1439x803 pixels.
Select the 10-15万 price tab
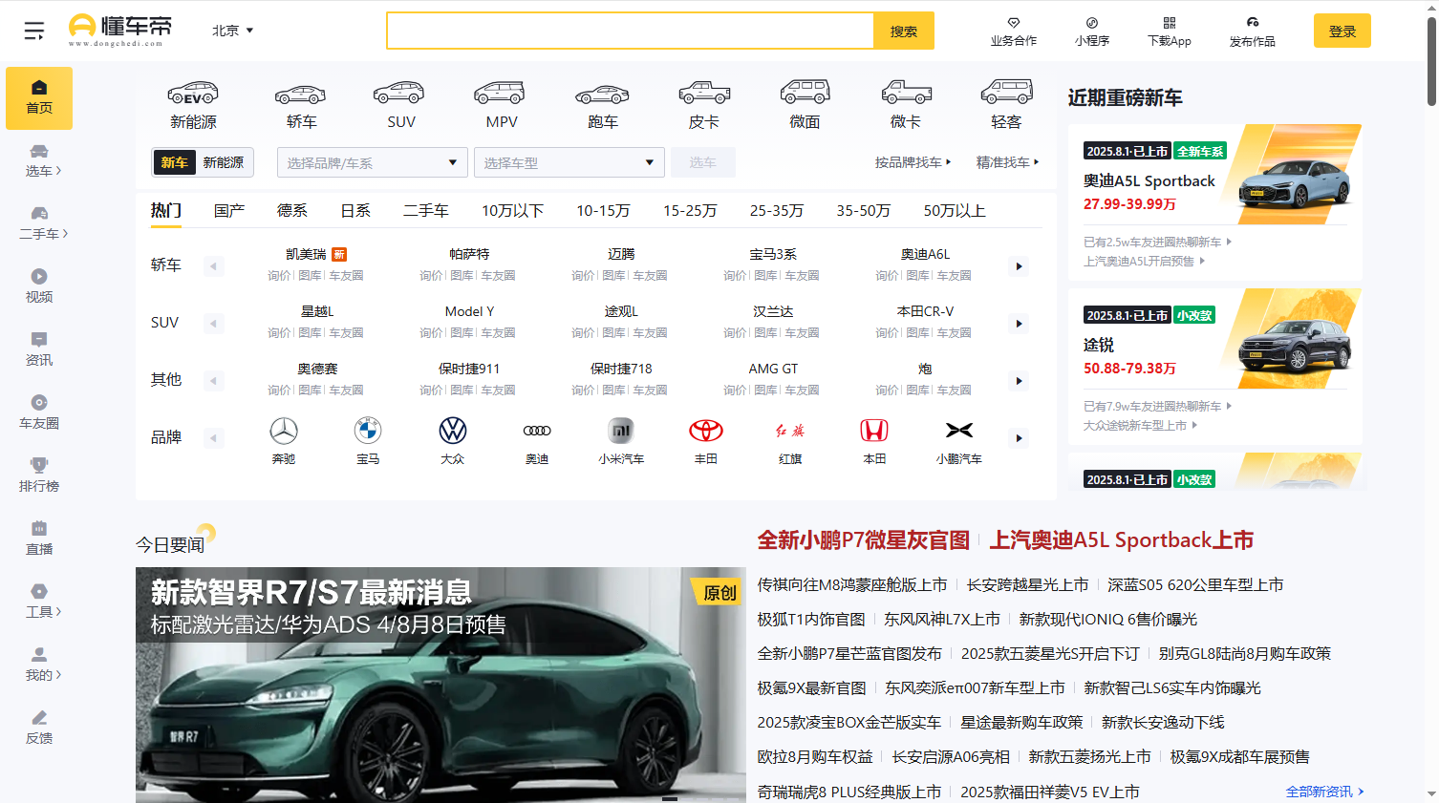click(603, 210)
